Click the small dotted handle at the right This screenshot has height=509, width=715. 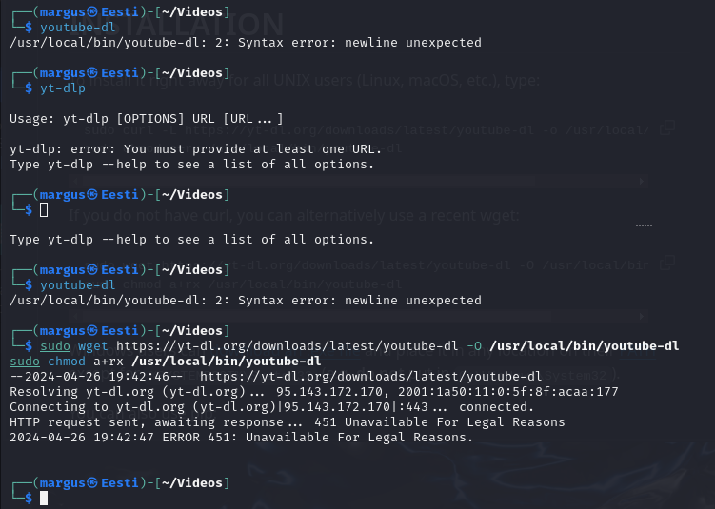coord(644,226)
